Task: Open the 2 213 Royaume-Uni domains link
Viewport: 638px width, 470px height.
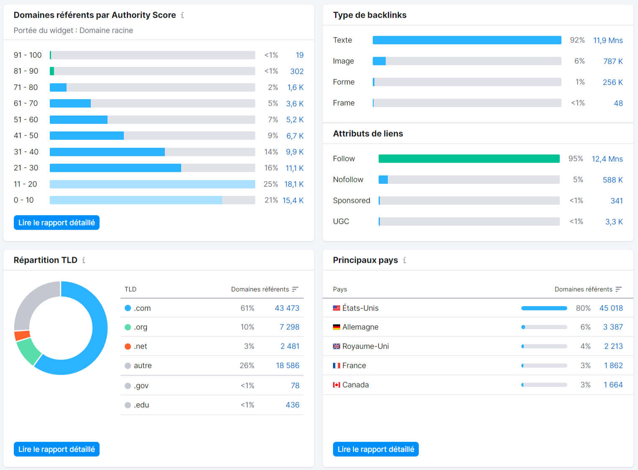Action: tap(613, 346)
